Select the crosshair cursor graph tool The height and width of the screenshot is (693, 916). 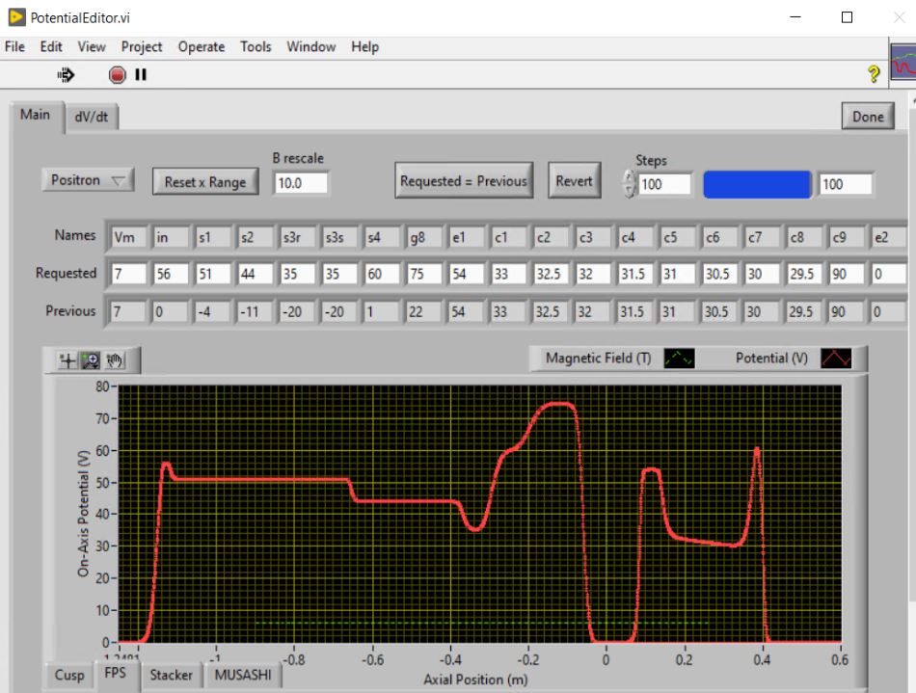tap(67, 361)
